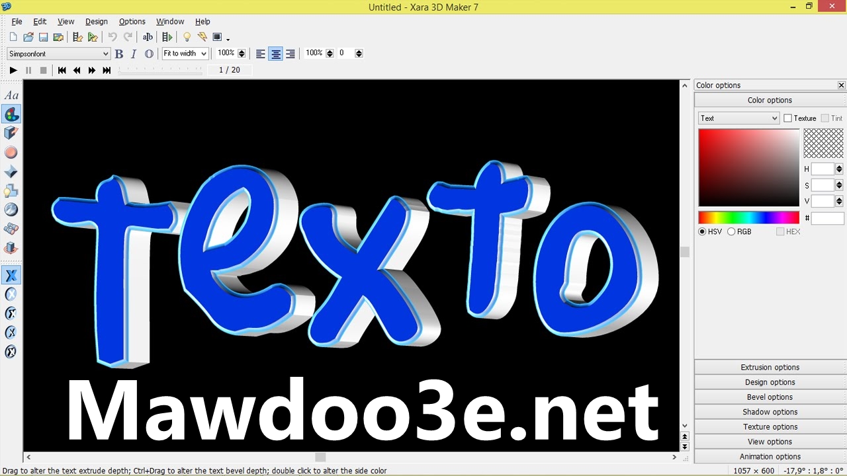Toggle the light bulb lighting icon

187,38
